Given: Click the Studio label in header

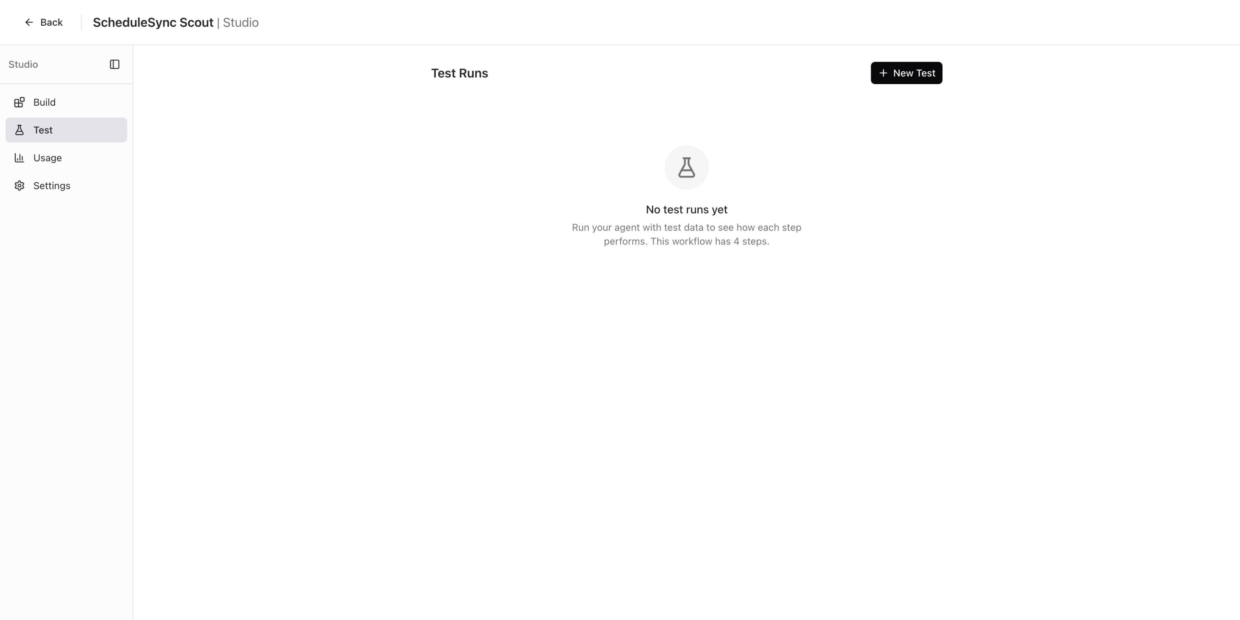Looking at the screenshot, I should (241, 22).
